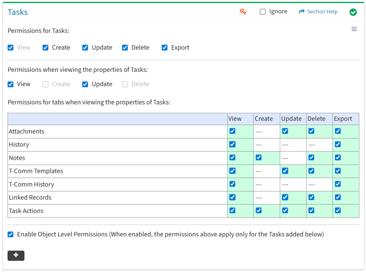Open the hamburger menu icon
Image resolution: width=366 pixels, height=272 pixels.
(354, 29)
